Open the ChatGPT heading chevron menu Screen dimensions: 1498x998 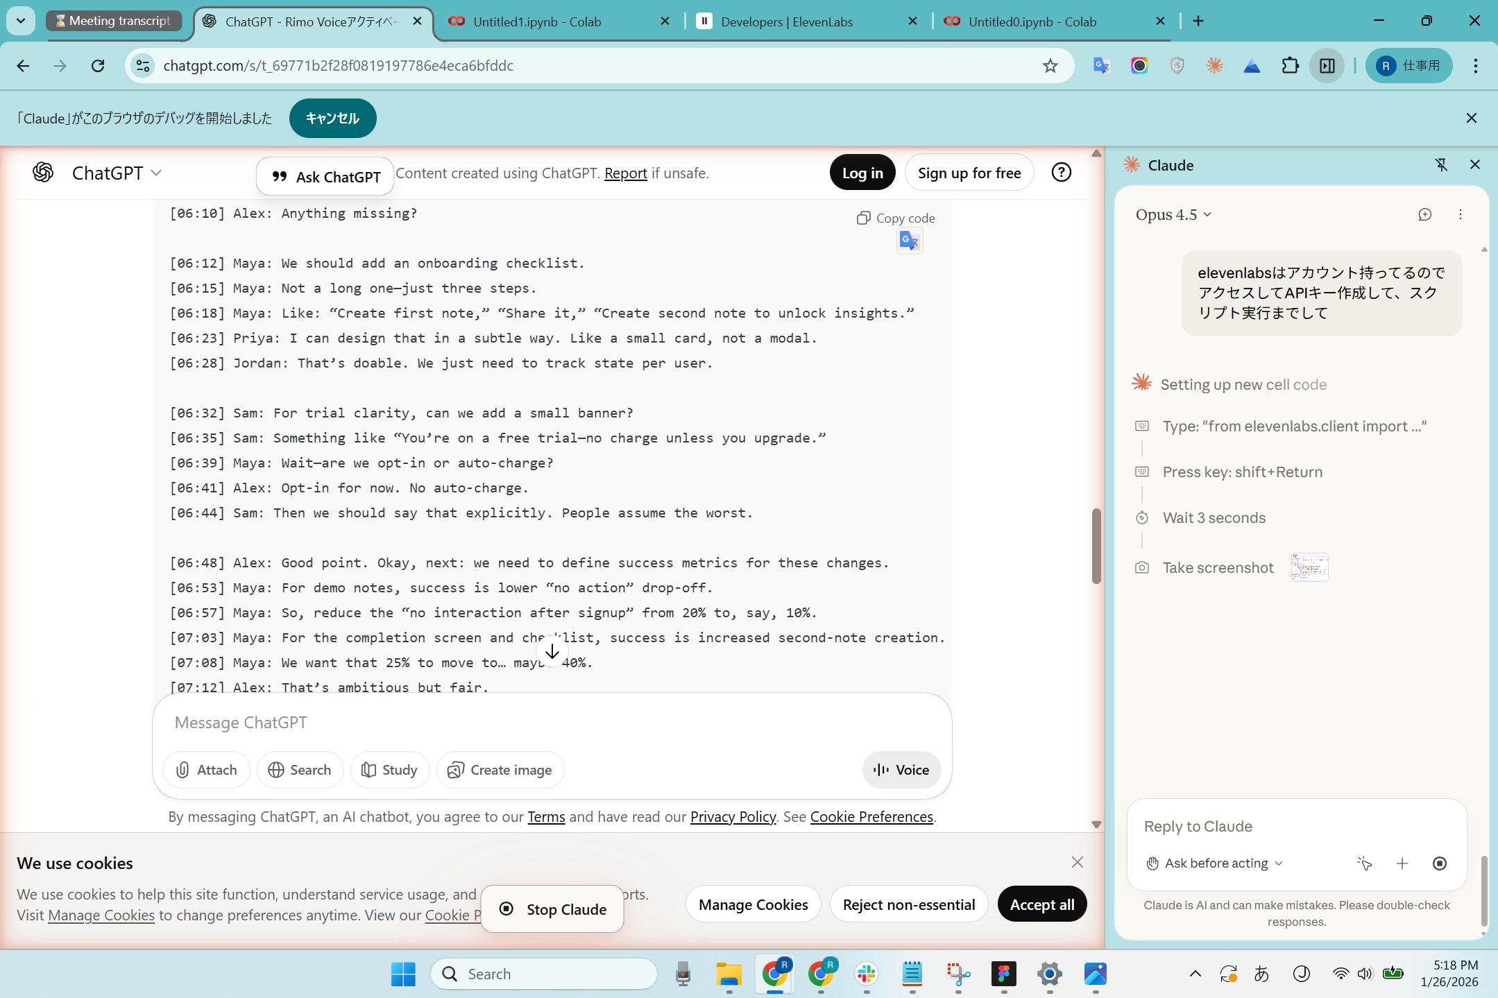click(157, 173)
